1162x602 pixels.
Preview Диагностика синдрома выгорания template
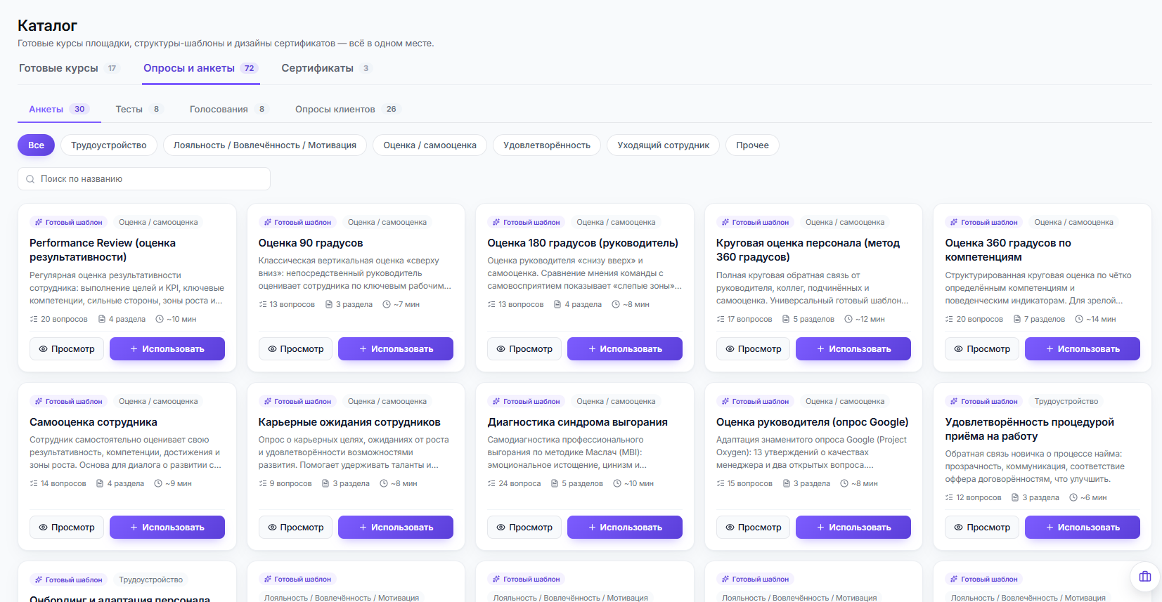524,528
